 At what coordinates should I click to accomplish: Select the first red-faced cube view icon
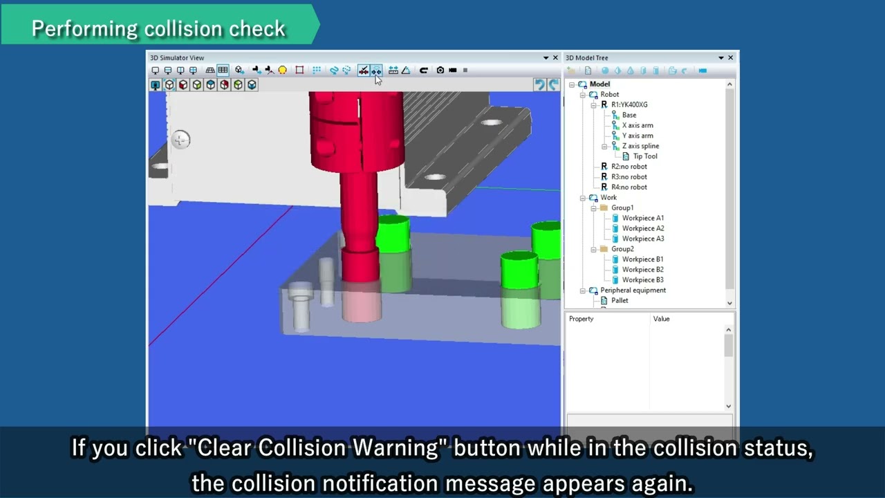point(183,84)
